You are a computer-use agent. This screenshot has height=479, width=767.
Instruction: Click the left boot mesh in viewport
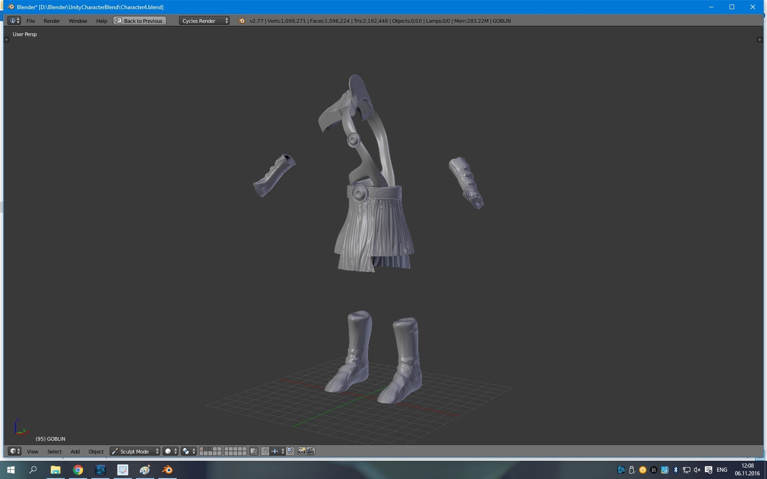(x=351, y=352)
